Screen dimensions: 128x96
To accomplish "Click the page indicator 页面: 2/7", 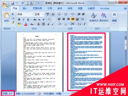I will [7, 94].
